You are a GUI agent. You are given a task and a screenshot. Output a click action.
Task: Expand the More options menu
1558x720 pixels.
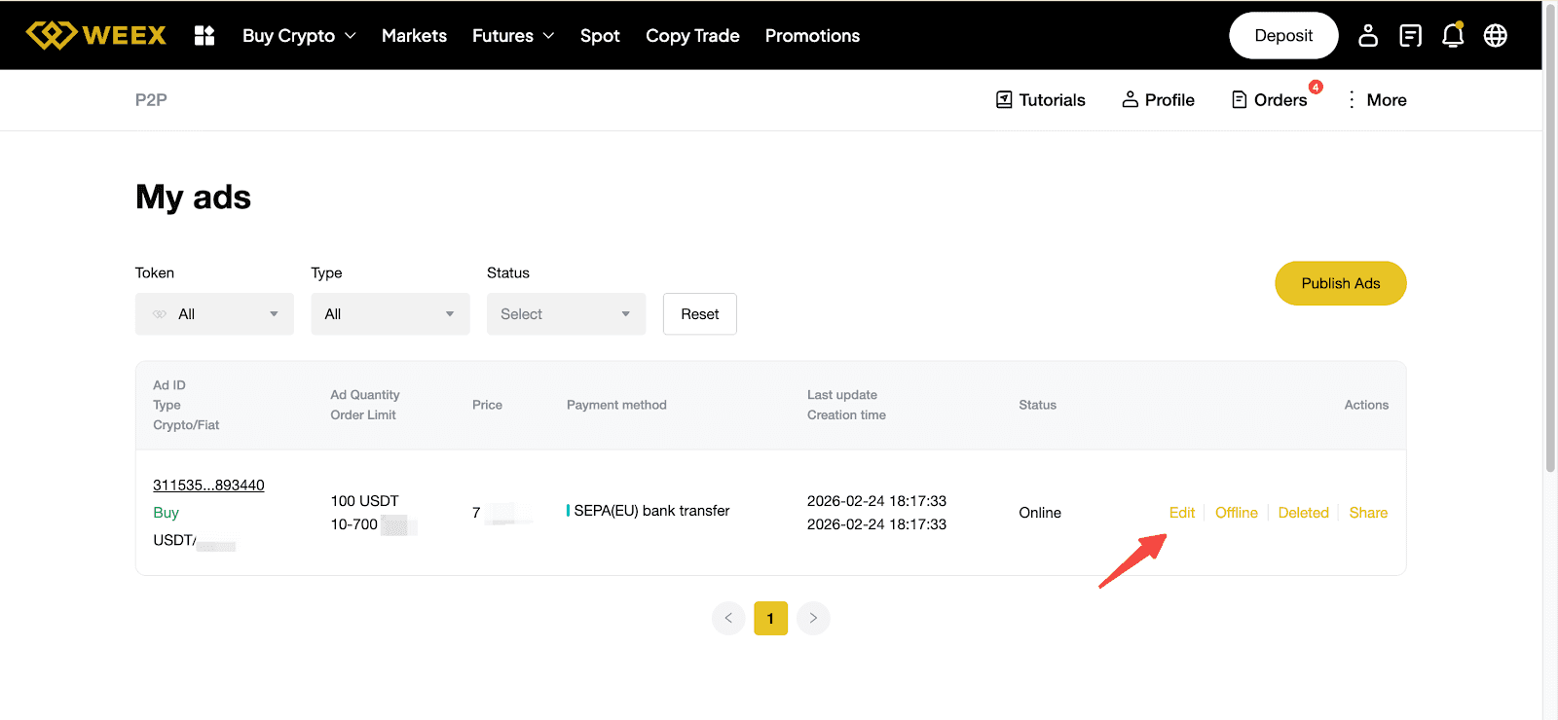tap(1377, 100)
